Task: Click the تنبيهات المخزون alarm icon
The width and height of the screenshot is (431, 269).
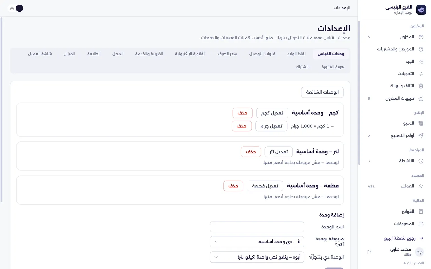Action: tap(421, 98)
